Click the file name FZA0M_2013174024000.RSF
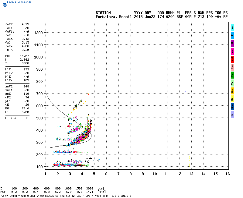Image resolution: width=243 pixels, height=198 pixels. coord(18,196)
